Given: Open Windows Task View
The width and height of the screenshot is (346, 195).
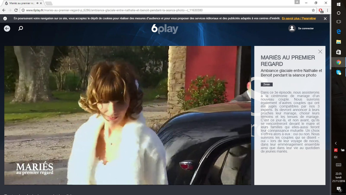Looking at the screenshot, I should click(339, 22).
